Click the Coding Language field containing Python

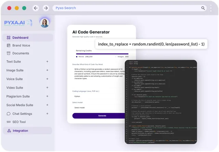coord(99,96)
